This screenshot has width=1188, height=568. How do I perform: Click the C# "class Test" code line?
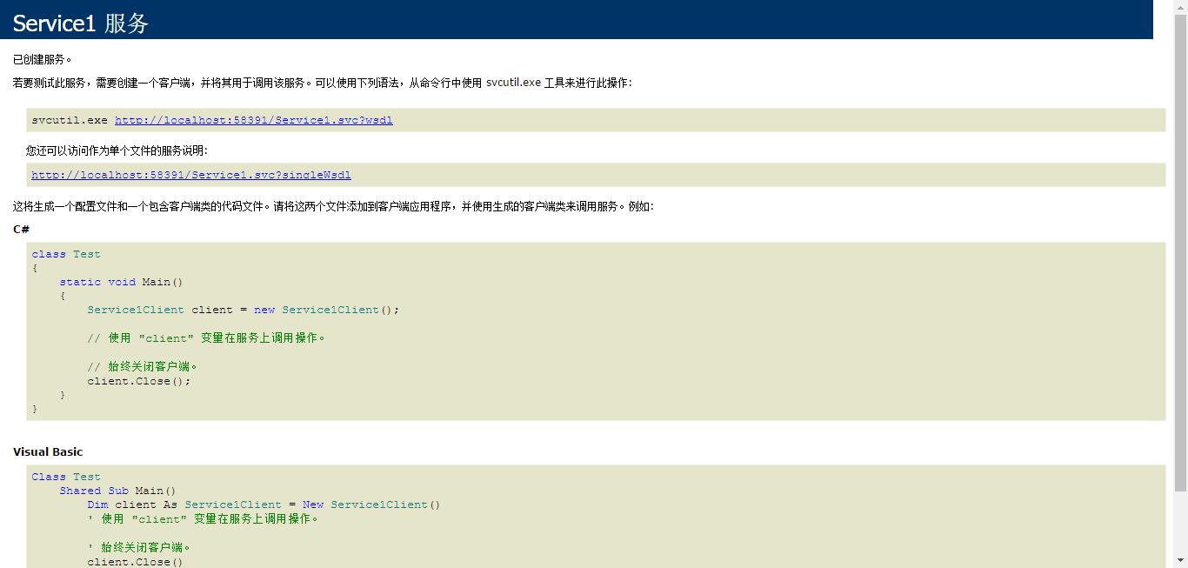pos(66,254)
